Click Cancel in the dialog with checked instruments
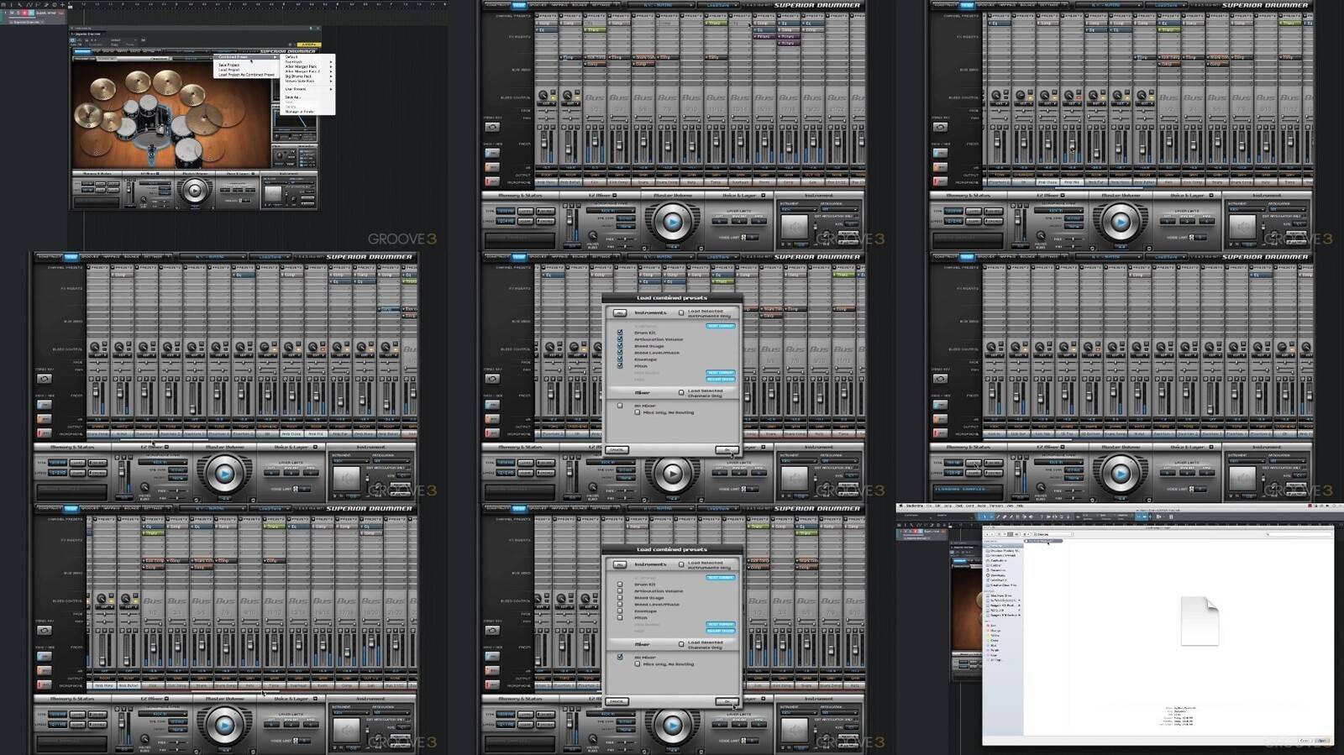The image size is (1344, 755). coord(617,450)
